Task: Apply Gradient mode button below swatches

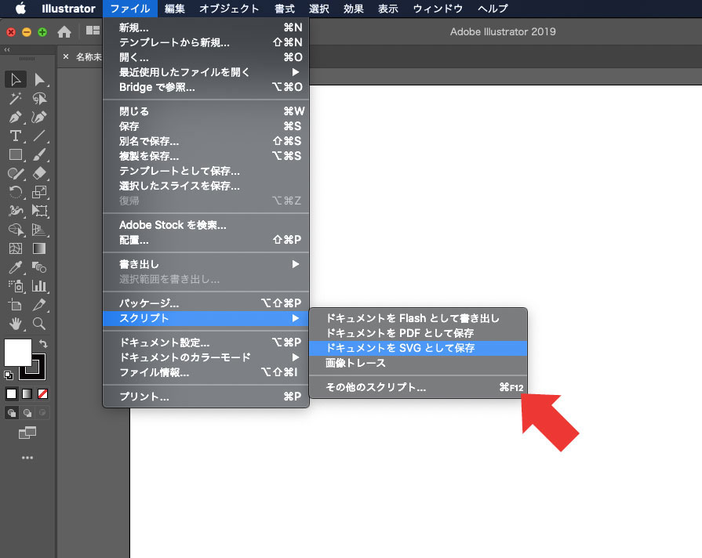Action: click(27, 393)
